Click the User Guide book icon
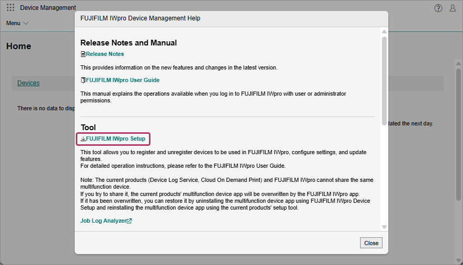The height and width of the screenshot is (265, 463). click(x=83, y=80)
